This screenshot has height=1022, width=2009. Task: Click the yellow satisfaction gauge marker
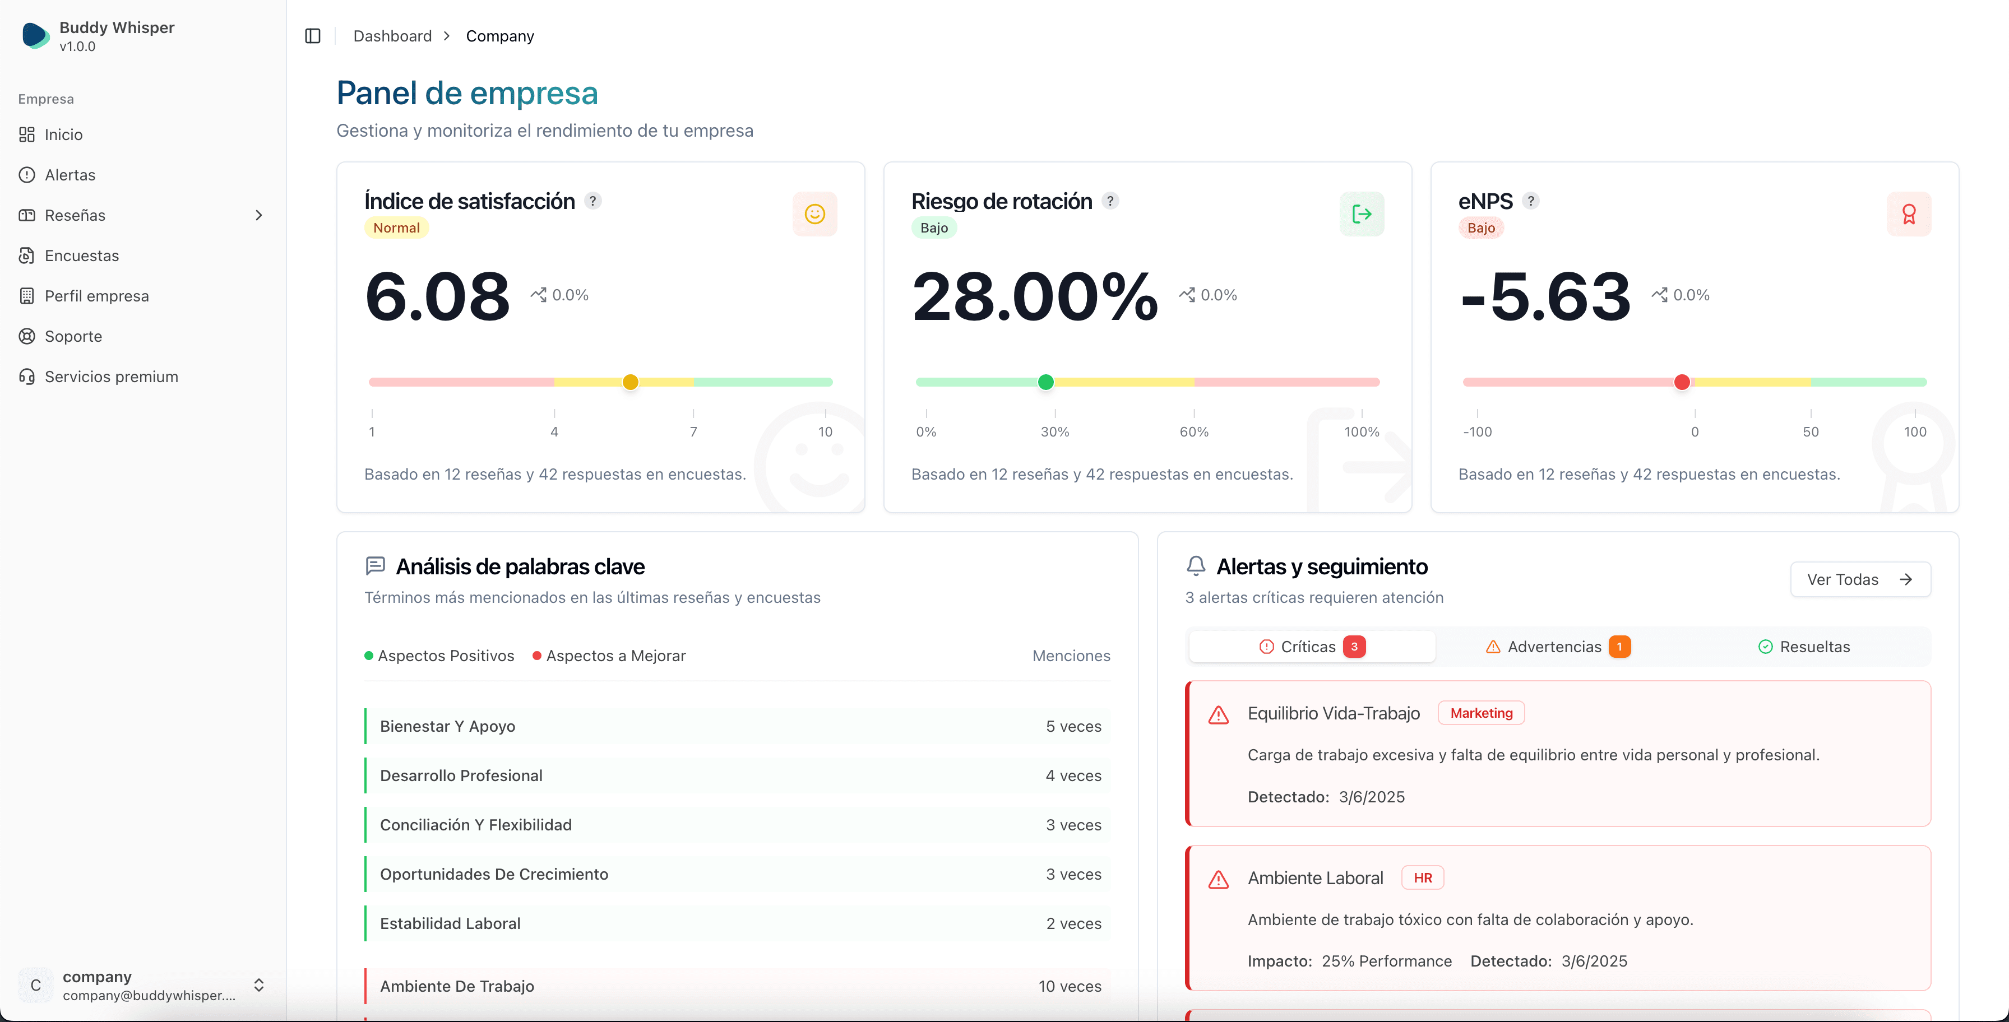[631, 382]
